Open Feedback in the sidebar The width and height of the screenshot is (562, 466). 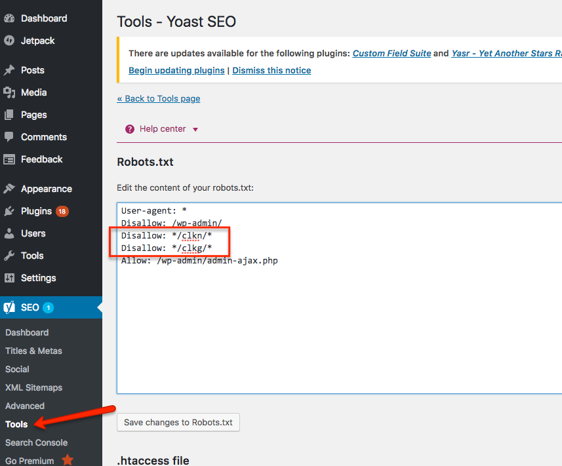click(x=41, y=159)
